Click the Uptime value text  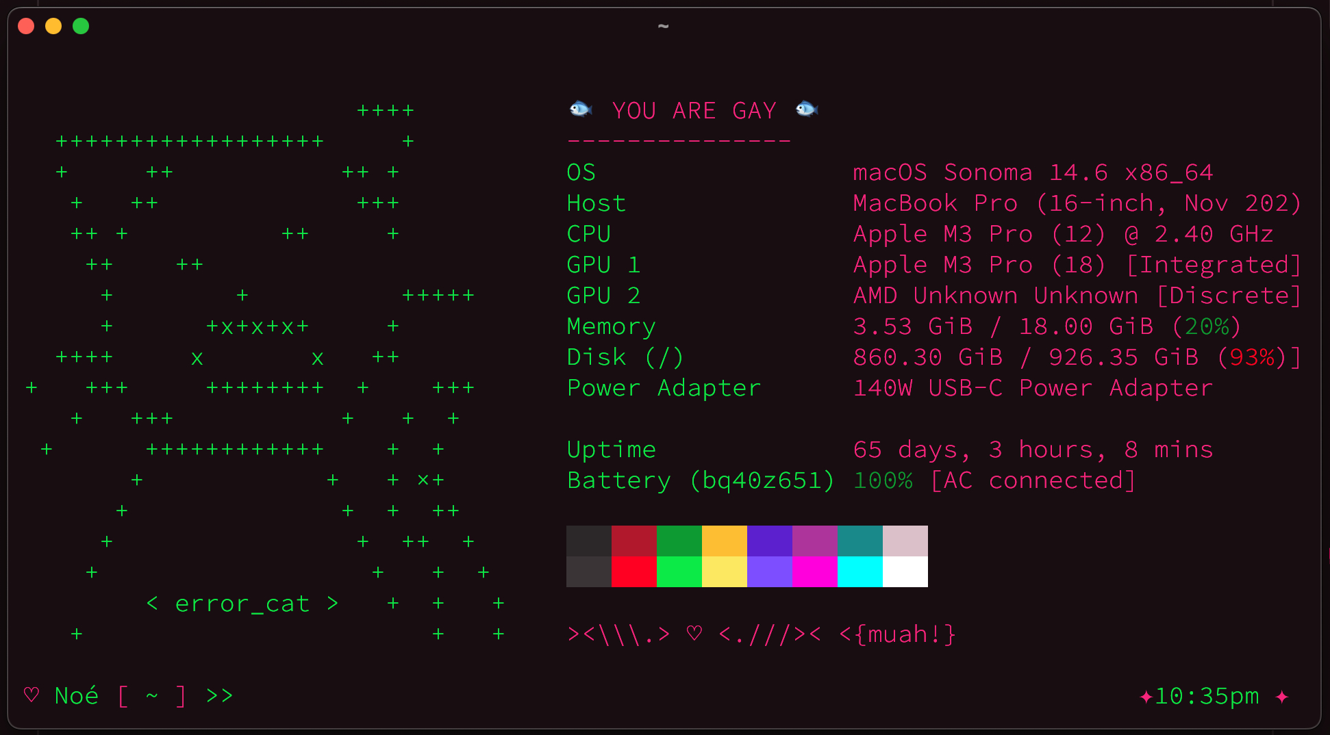(1032, 450)
